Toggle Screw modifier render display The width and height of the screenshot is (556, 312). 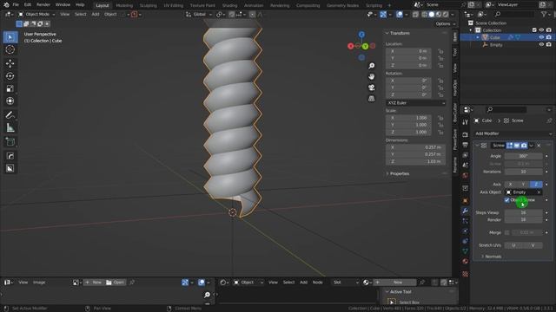524,146
